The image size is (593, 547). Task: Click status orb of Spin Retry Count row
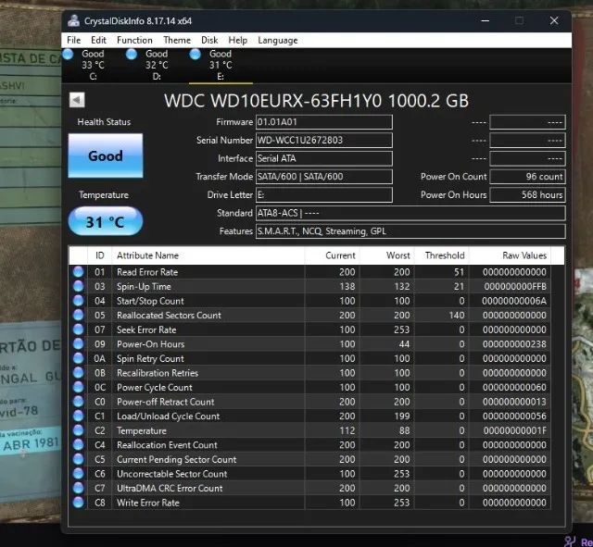click(x=78, y=358)
